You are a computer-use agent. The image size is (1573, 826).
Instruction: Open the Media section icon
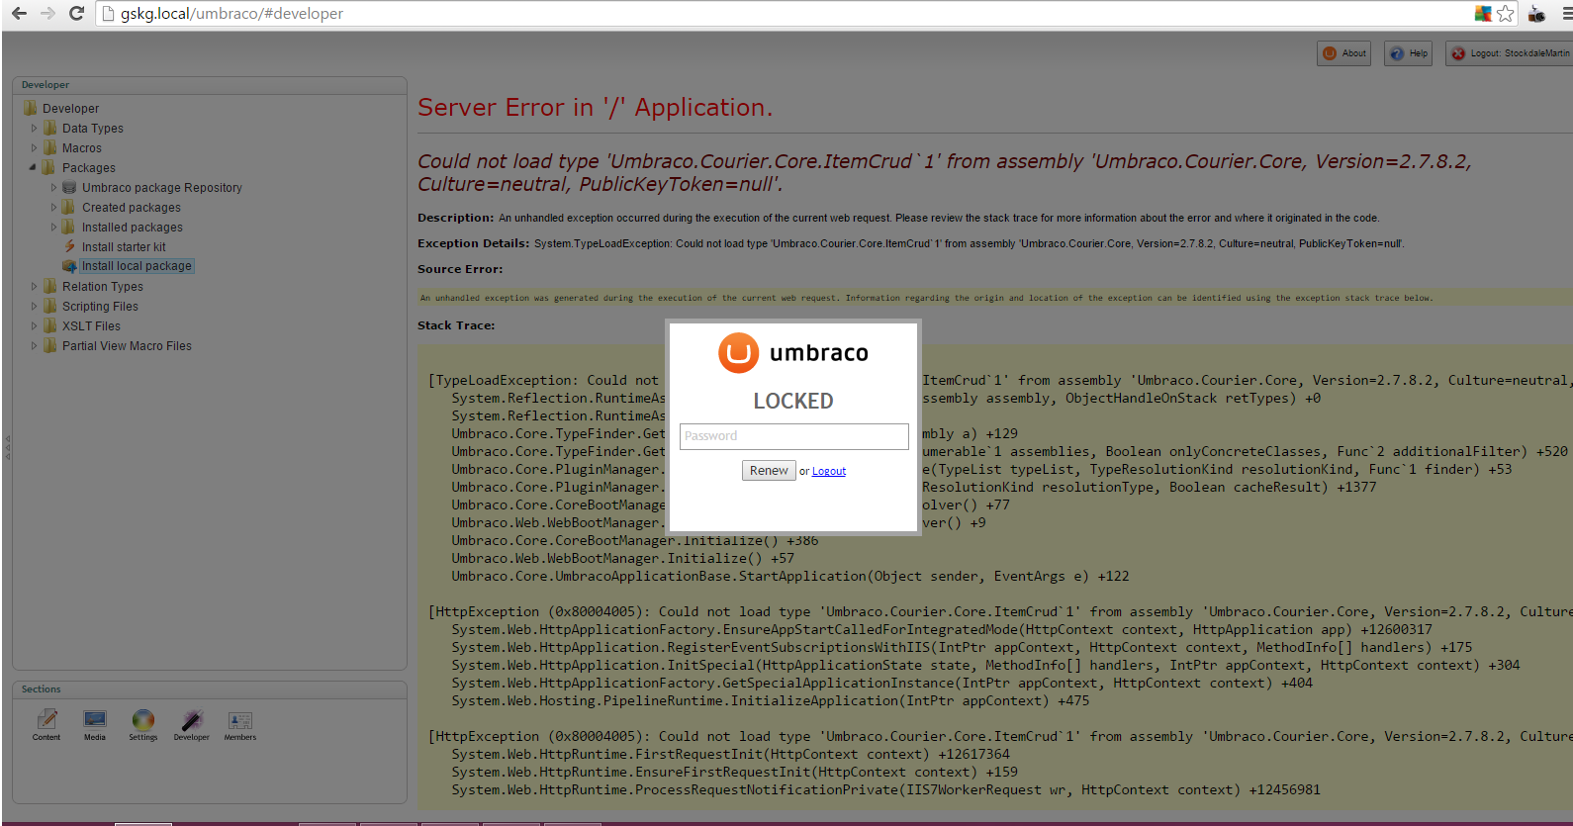pyautogui.click(x=95, y=725)
